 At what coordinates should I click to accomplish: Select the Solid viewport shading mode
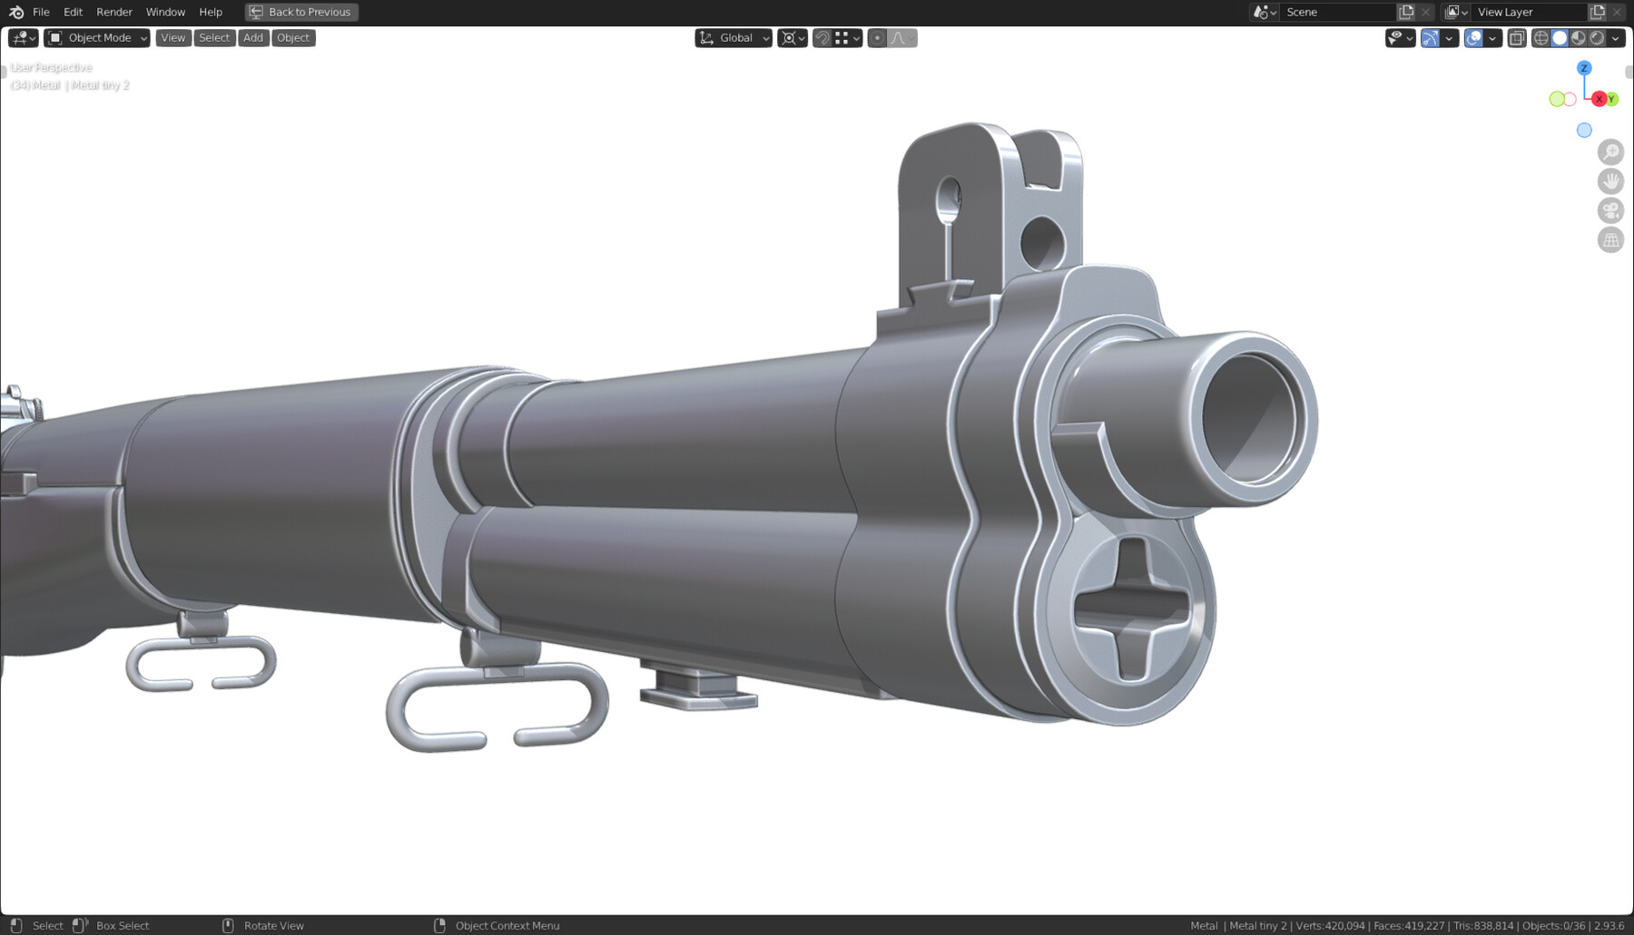click(1560, 37)
